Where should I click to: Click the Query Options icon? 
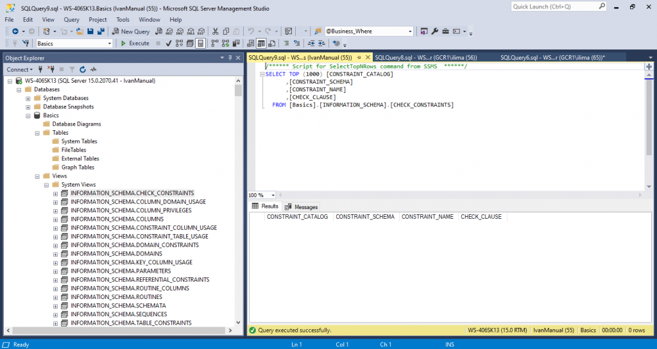tap(190, 44)
